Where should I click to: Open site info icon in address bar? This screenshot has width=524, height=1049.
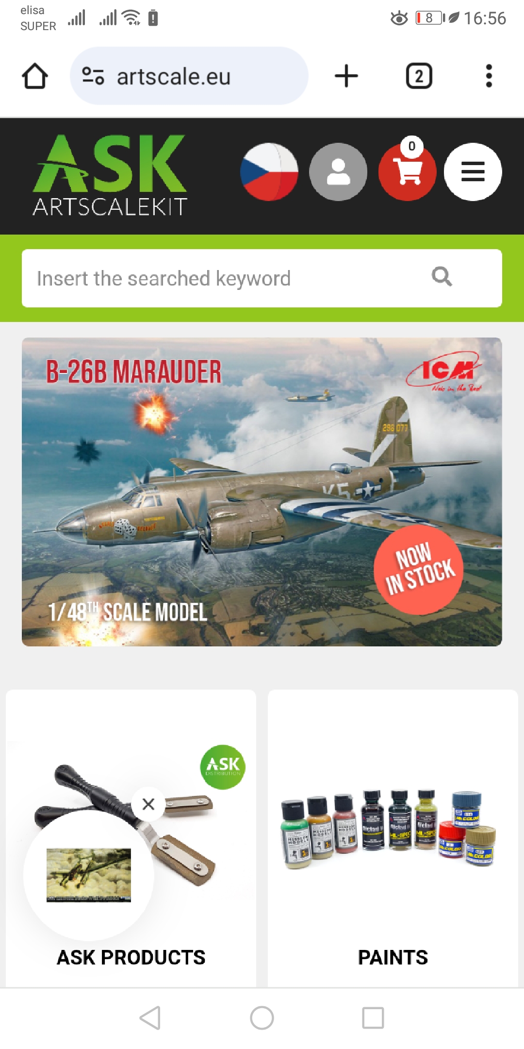click(x=93, y=76)
